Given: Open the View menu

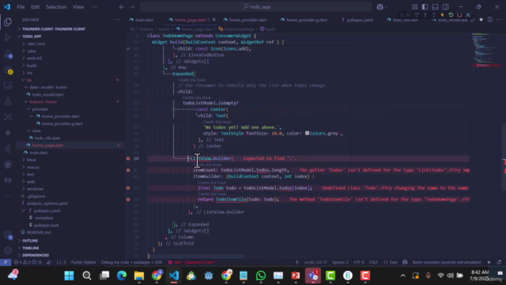Looking at the screenshot, I should [78, 7].
